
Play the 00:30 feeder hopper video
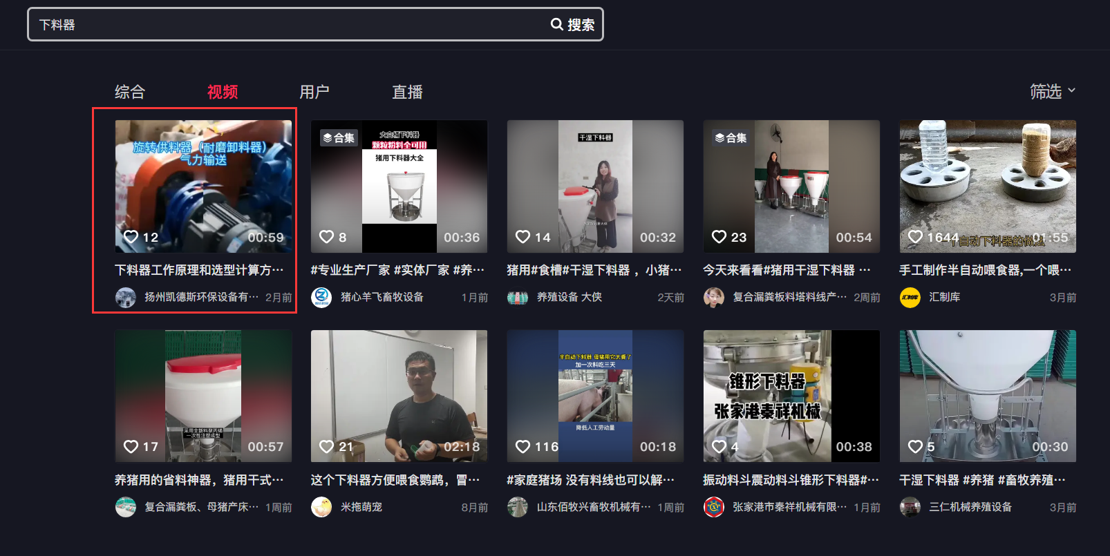988,396
